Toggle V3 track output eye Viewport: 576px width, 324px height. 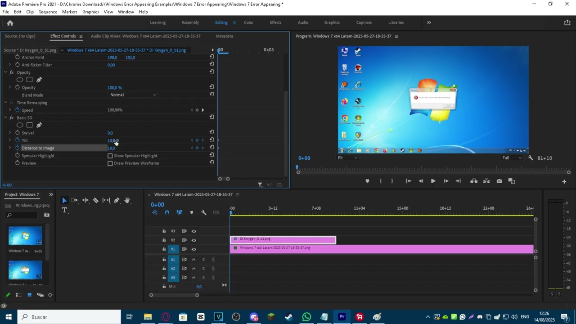[x=194, y=231]
